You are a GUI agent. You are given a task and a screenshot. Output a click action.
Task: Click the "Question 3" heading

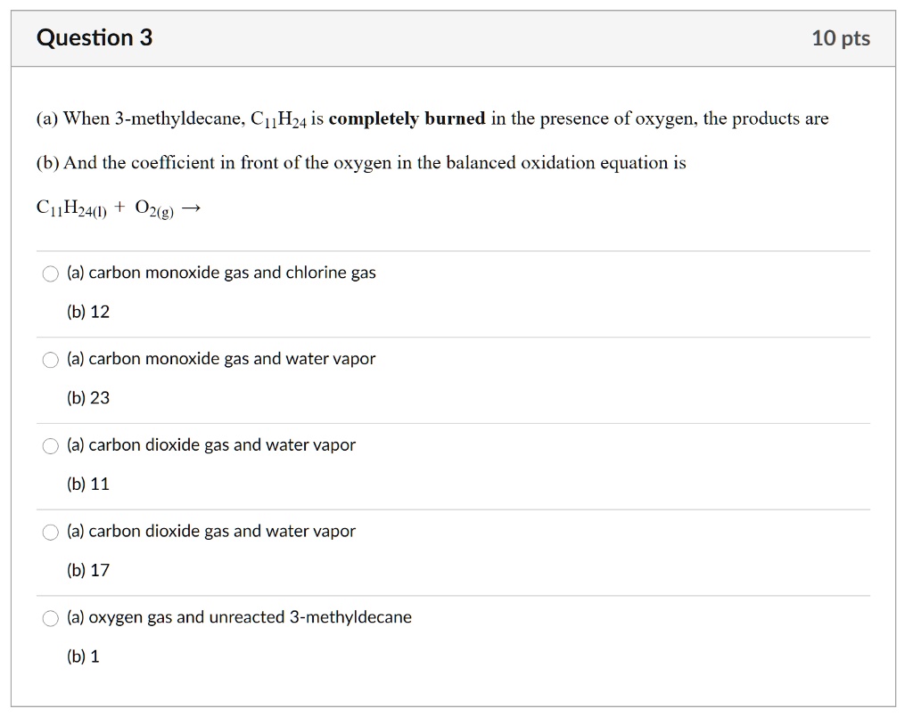point(95,38)
